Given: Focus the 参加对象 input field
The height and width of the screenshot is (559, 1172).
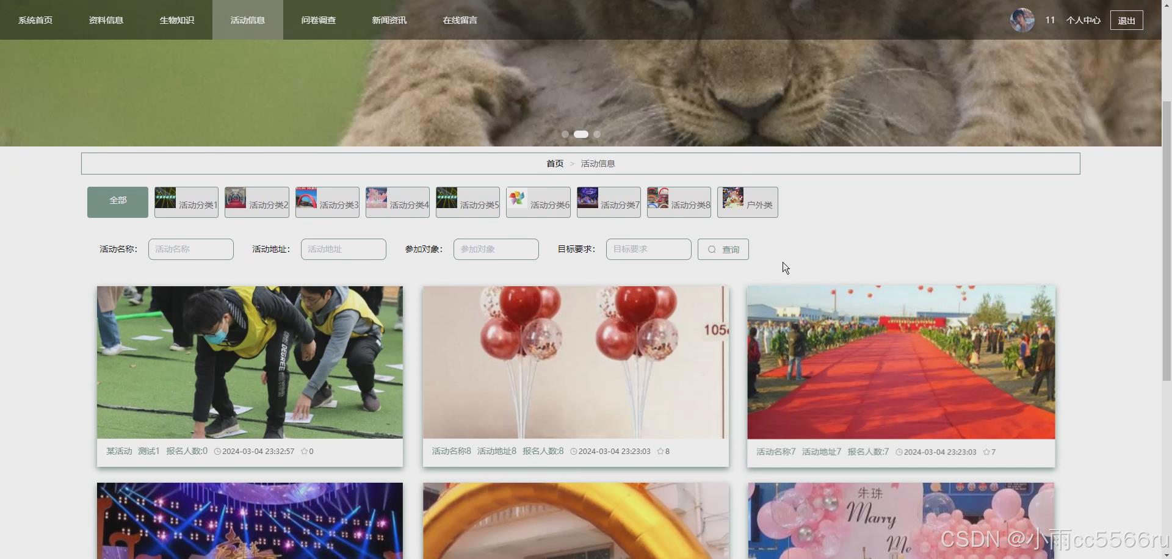Looking at the screenshot, I should (x=496, y=249).
